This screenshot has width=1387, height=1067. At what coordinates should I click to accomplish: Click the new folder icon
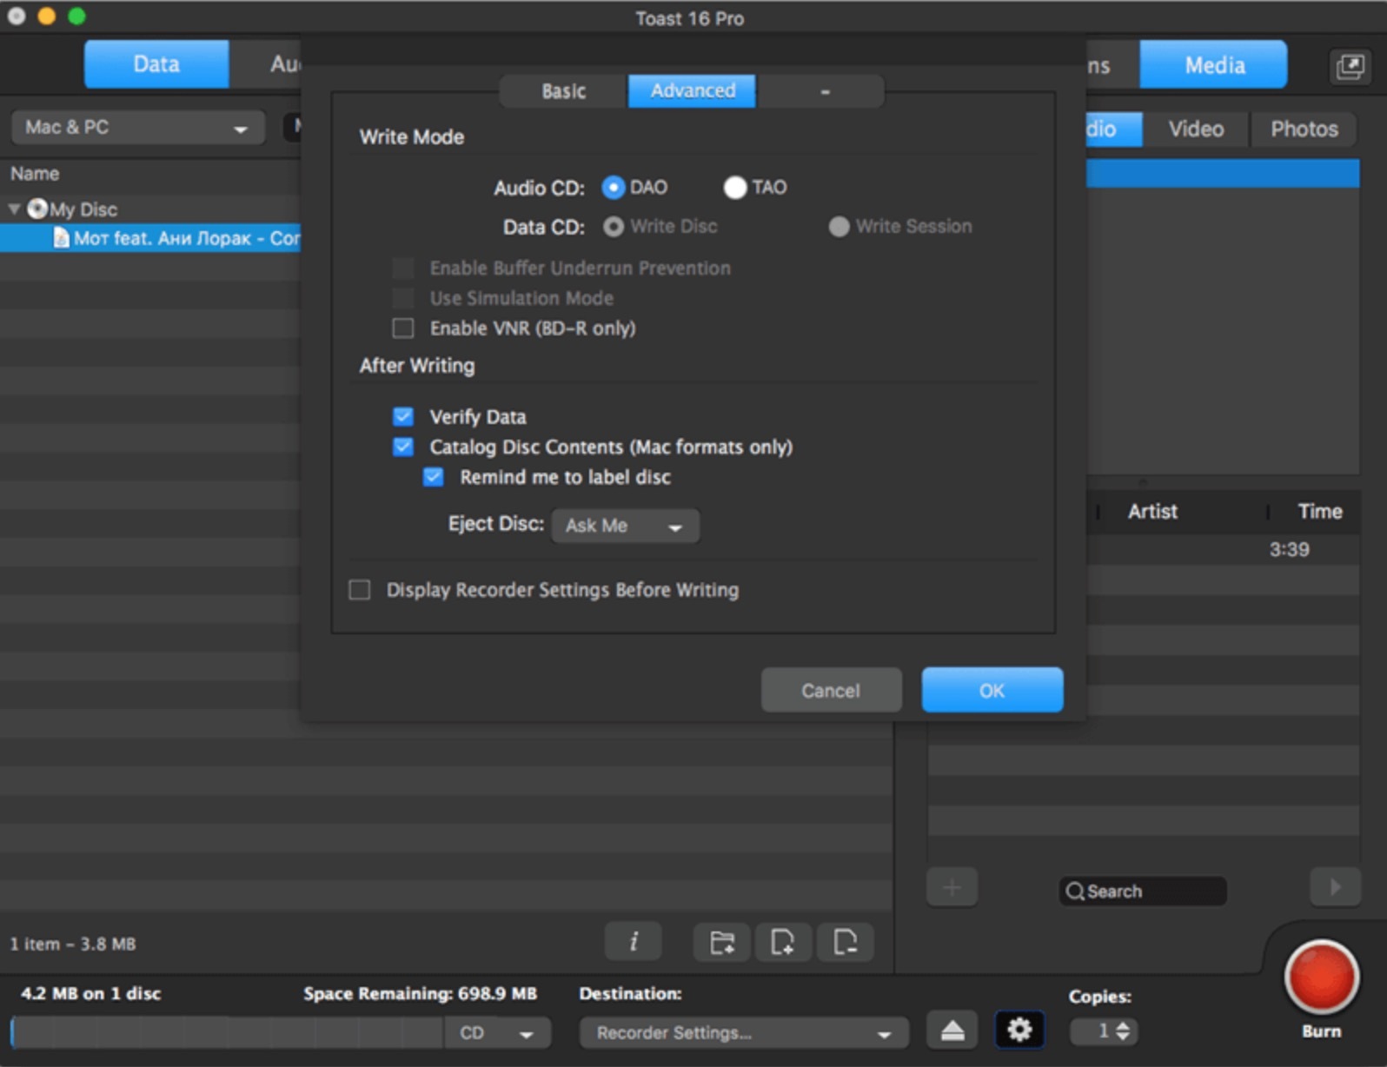[722, 942]
